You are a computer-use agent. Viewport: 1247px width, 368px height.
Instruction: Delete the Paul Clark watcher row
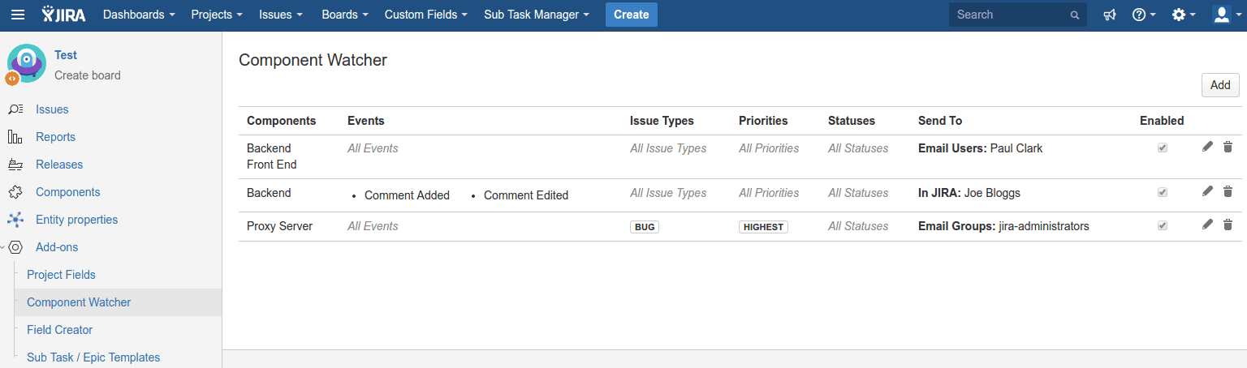click(1228, 147)
